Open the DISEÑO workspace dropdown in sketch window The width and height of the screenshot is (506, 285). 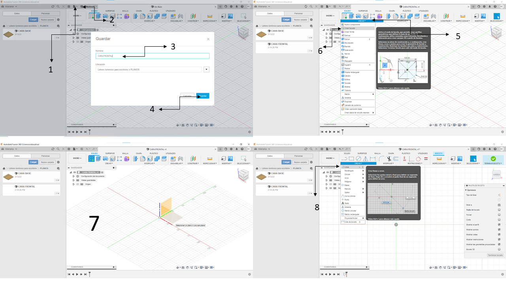329,158
